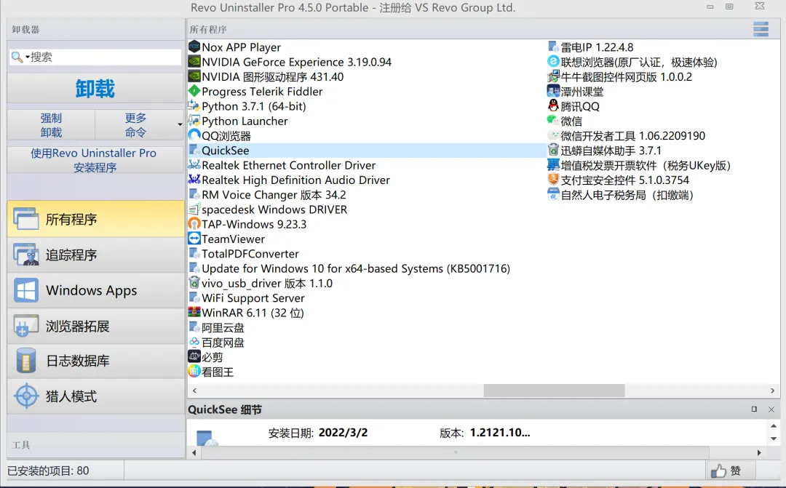Select the TotalPDFConverter entry

tap(250, 254)
